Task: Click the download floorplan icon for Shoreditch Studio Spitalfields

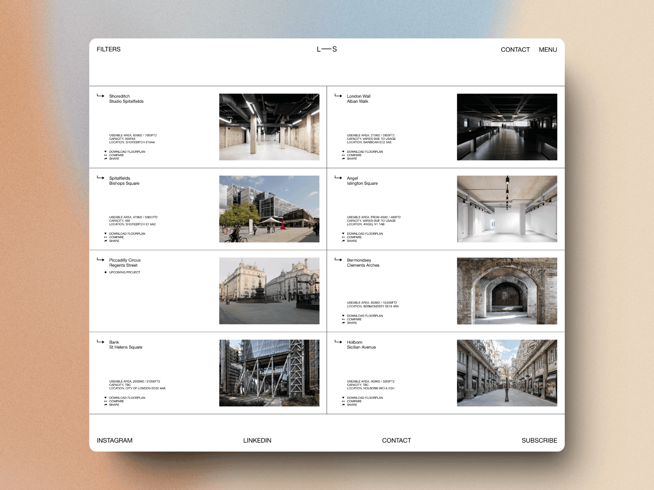Action: click(106, 152)
